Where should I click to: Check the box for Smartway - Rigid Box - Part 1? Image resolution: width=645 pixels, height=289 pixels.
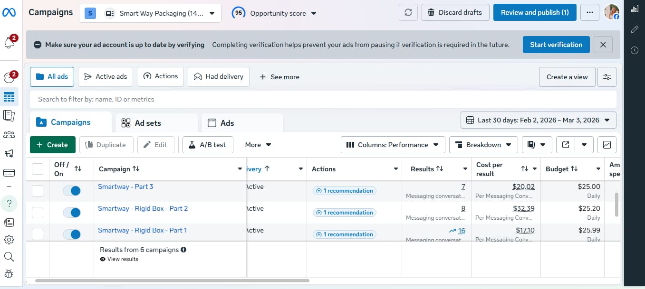point(38,234)
